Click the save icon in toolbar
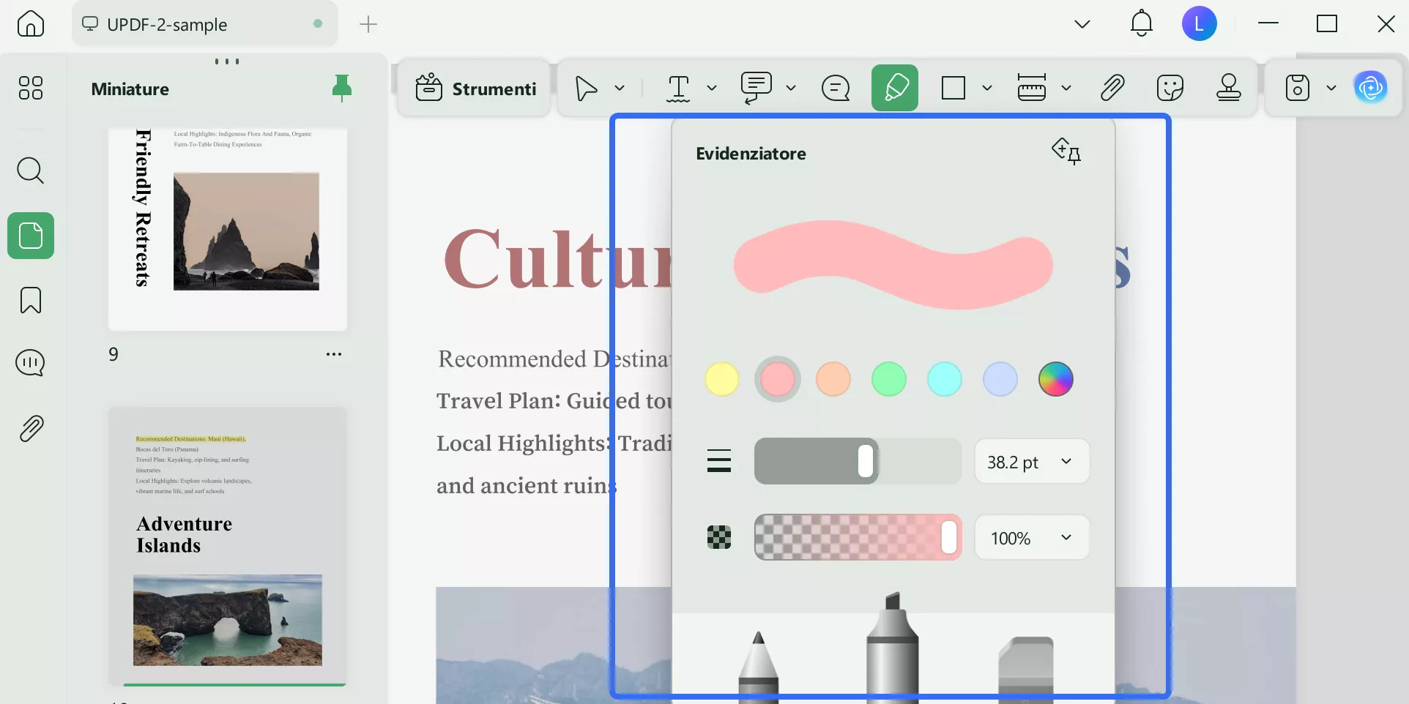The width and height of the screenshot is (1409, 704). tap(1298, 89)
